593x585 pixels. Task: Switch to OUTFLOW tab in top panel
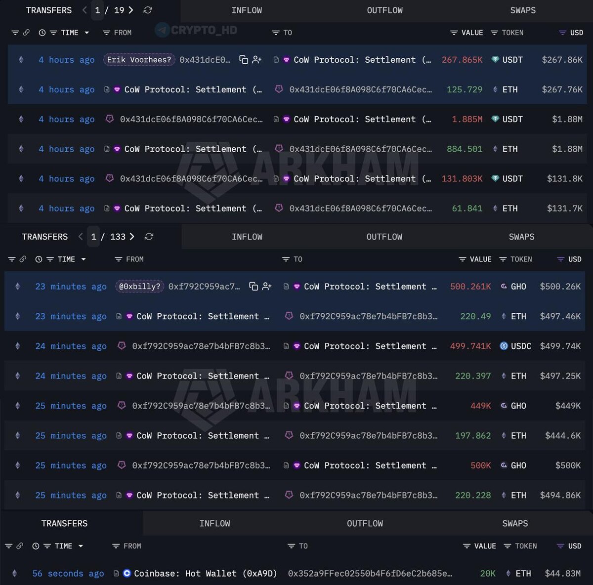tap(384, 10)
